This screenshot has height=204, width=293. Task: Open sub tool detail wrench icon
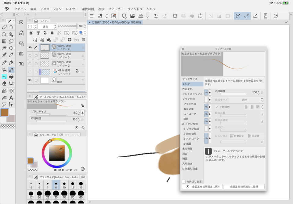[83, 128]
